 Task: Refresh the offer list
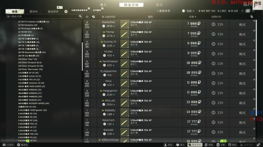click(x=94, y=17)
